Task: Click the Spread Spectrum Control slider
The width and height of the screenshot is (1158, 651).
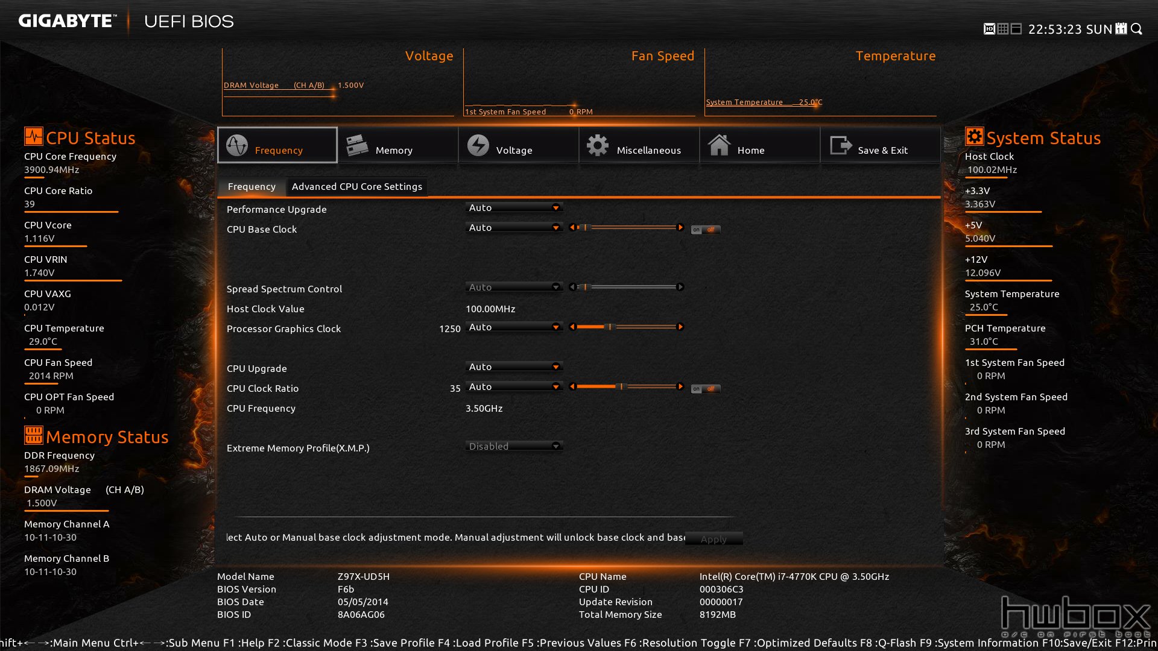Action: point(627,287)
